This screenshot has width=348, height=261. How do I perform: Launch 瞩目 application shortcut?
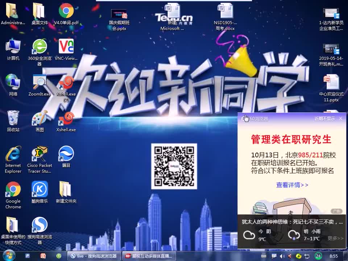[x=66, y=157]
